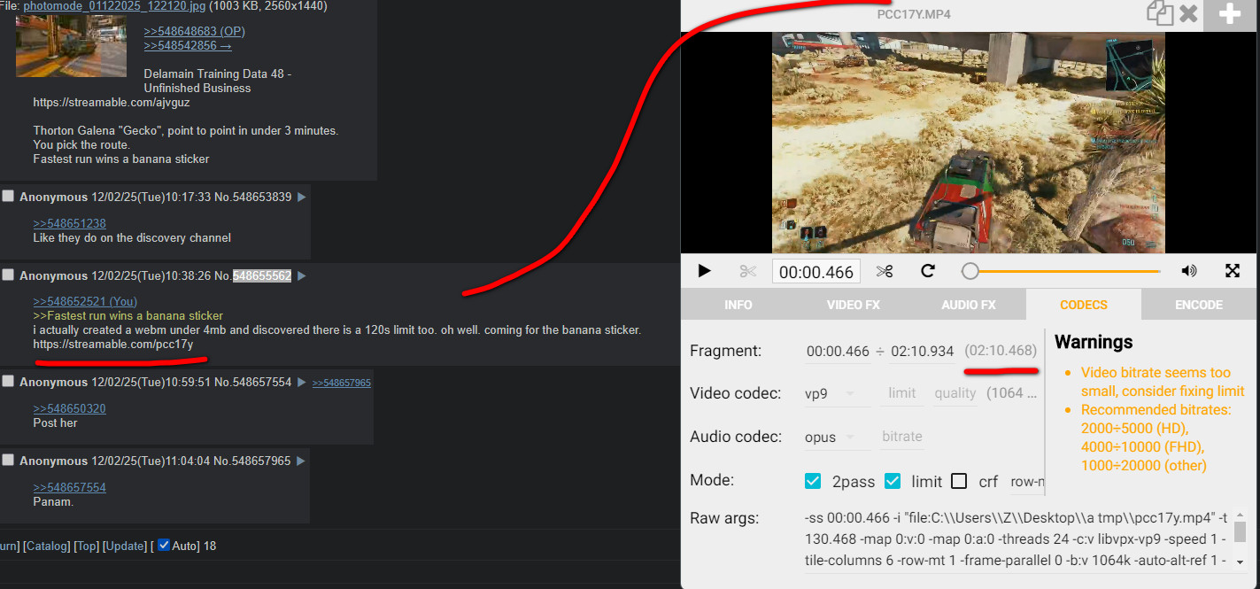1260x589 pixels.
Task: Open the vp9 video codec dropdown
Action: point(838,393)
